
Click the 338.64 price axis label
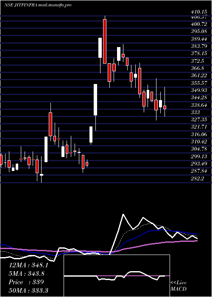199,105
